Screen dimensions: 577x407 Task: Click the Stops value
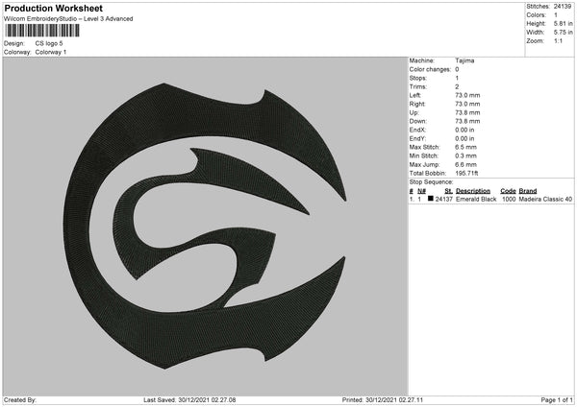[x=457, y=78]
